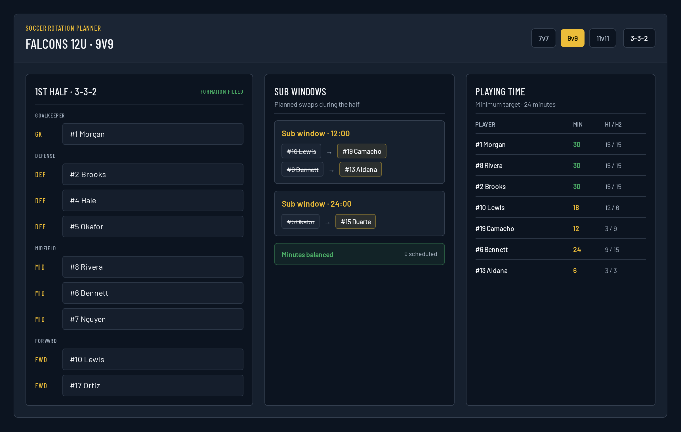Click Bennett's 9 / 15 split value
This screenshot has height=432, width=681.
(612, 249)
